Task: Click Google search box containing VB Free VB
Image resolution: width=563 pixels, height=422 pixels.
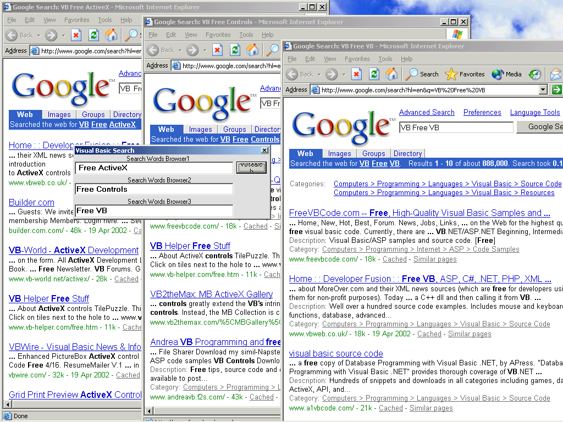Action: [456, 127]
